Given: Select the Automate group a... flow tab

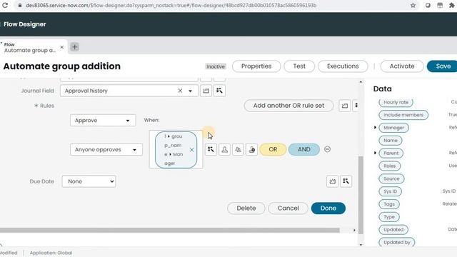Looking at the screenshot, I should coord(30,48).
